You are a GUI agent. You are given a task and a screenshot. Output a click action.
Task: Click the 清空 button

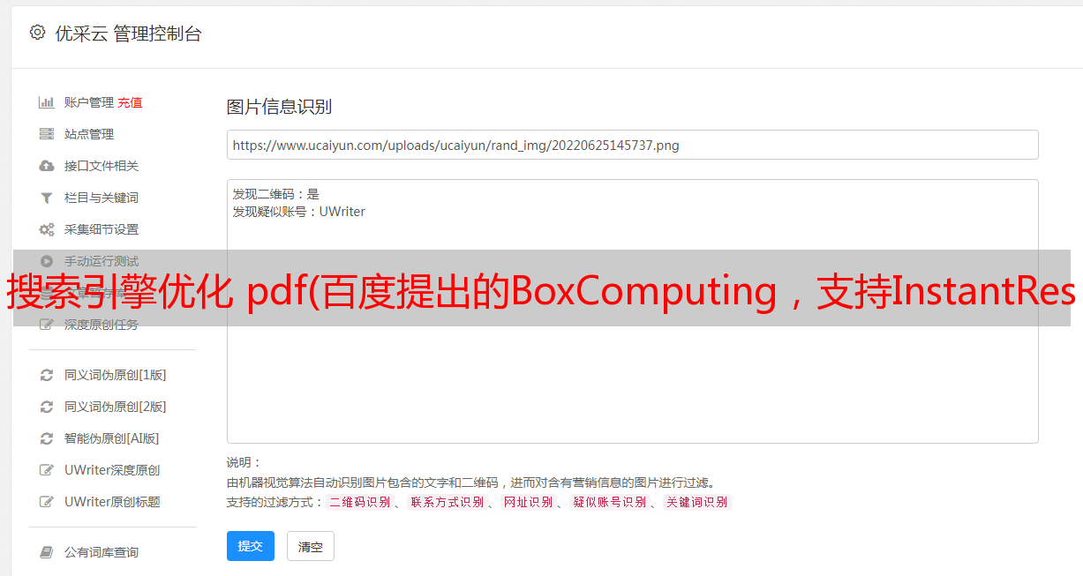(311, 546)
